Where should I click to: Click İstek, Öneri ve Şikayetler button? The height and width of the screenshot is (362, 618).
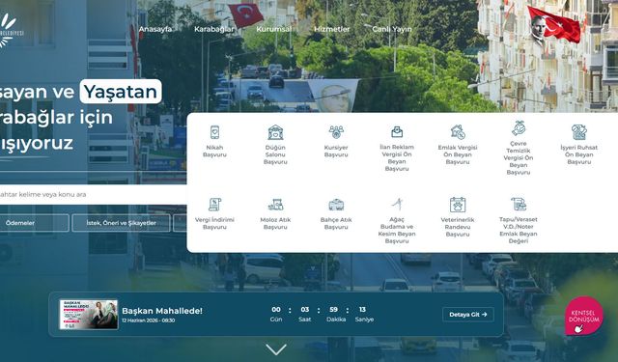pyautogui.click(x=121, y=223)
